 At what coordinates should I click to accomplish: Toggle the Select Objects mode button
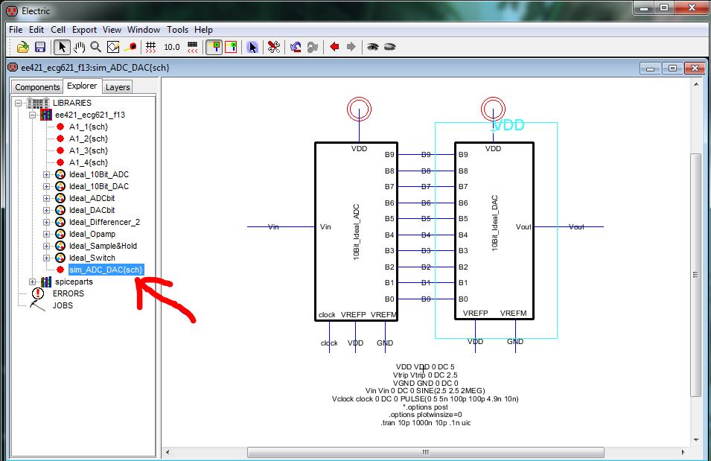tap(214, 47)
